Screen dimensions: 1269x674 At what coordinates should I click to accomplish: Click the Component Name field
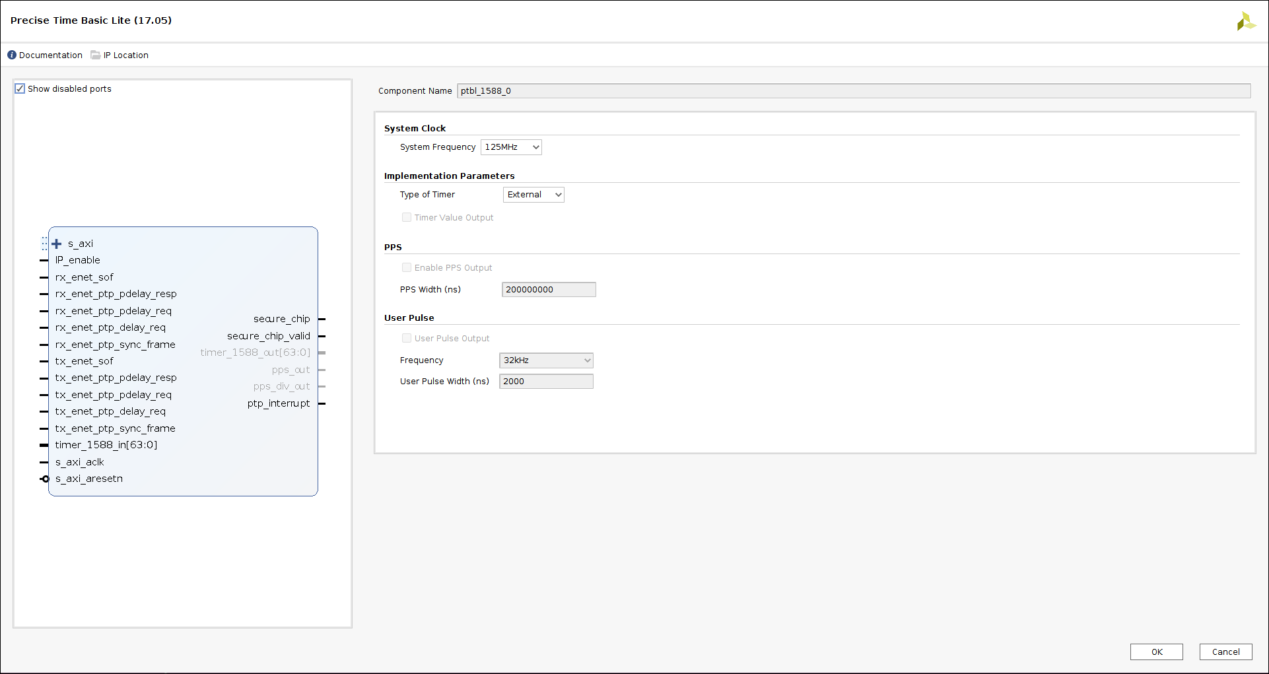pos(854,91)
